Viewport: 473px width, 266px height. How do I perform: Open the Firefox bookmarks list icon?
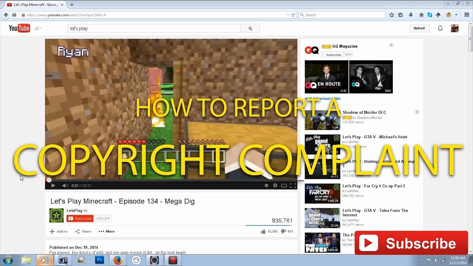(401, 15)
